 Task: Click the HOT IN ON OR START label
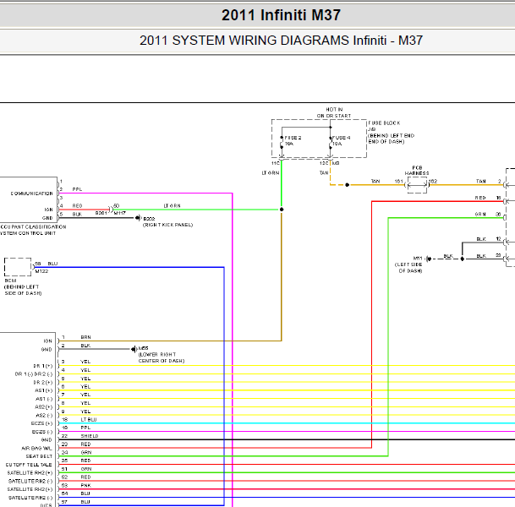(334, 112)
